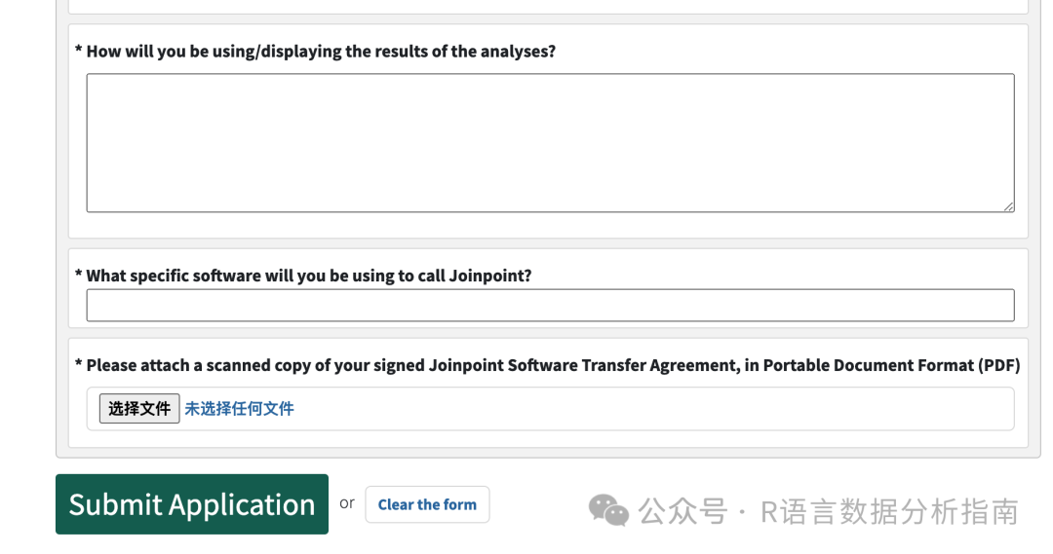Click the asterisk before "How will you"

pyautogui.click(x=78, y=49)
